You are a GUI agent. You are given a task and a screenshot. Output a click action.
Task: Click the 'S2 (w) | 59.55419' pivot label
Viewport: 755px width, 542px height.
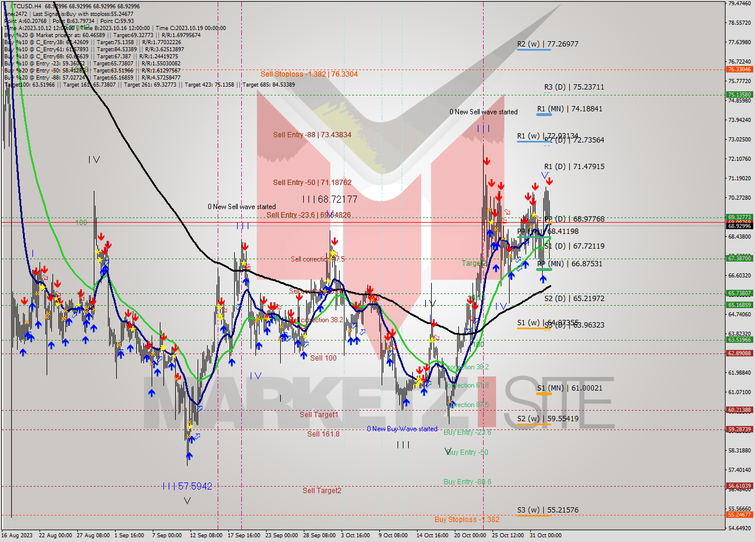(547, 419)
